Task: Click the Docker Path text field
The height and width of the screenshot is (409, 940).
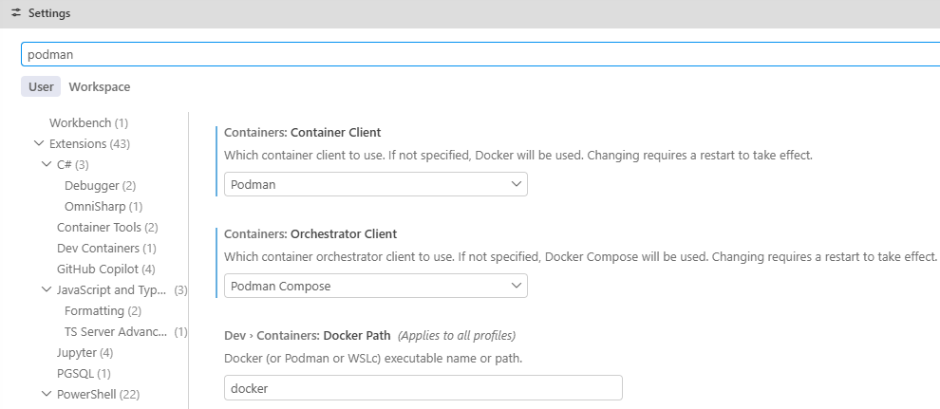Action: [x=423, y=388]
